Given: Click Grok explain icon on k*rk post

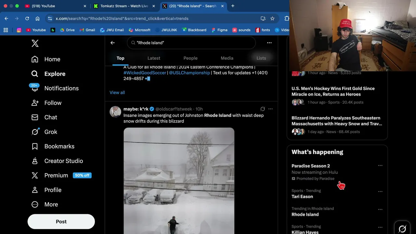Looking at the screenshot, I should pyautogui.click(x=263, y=109).
